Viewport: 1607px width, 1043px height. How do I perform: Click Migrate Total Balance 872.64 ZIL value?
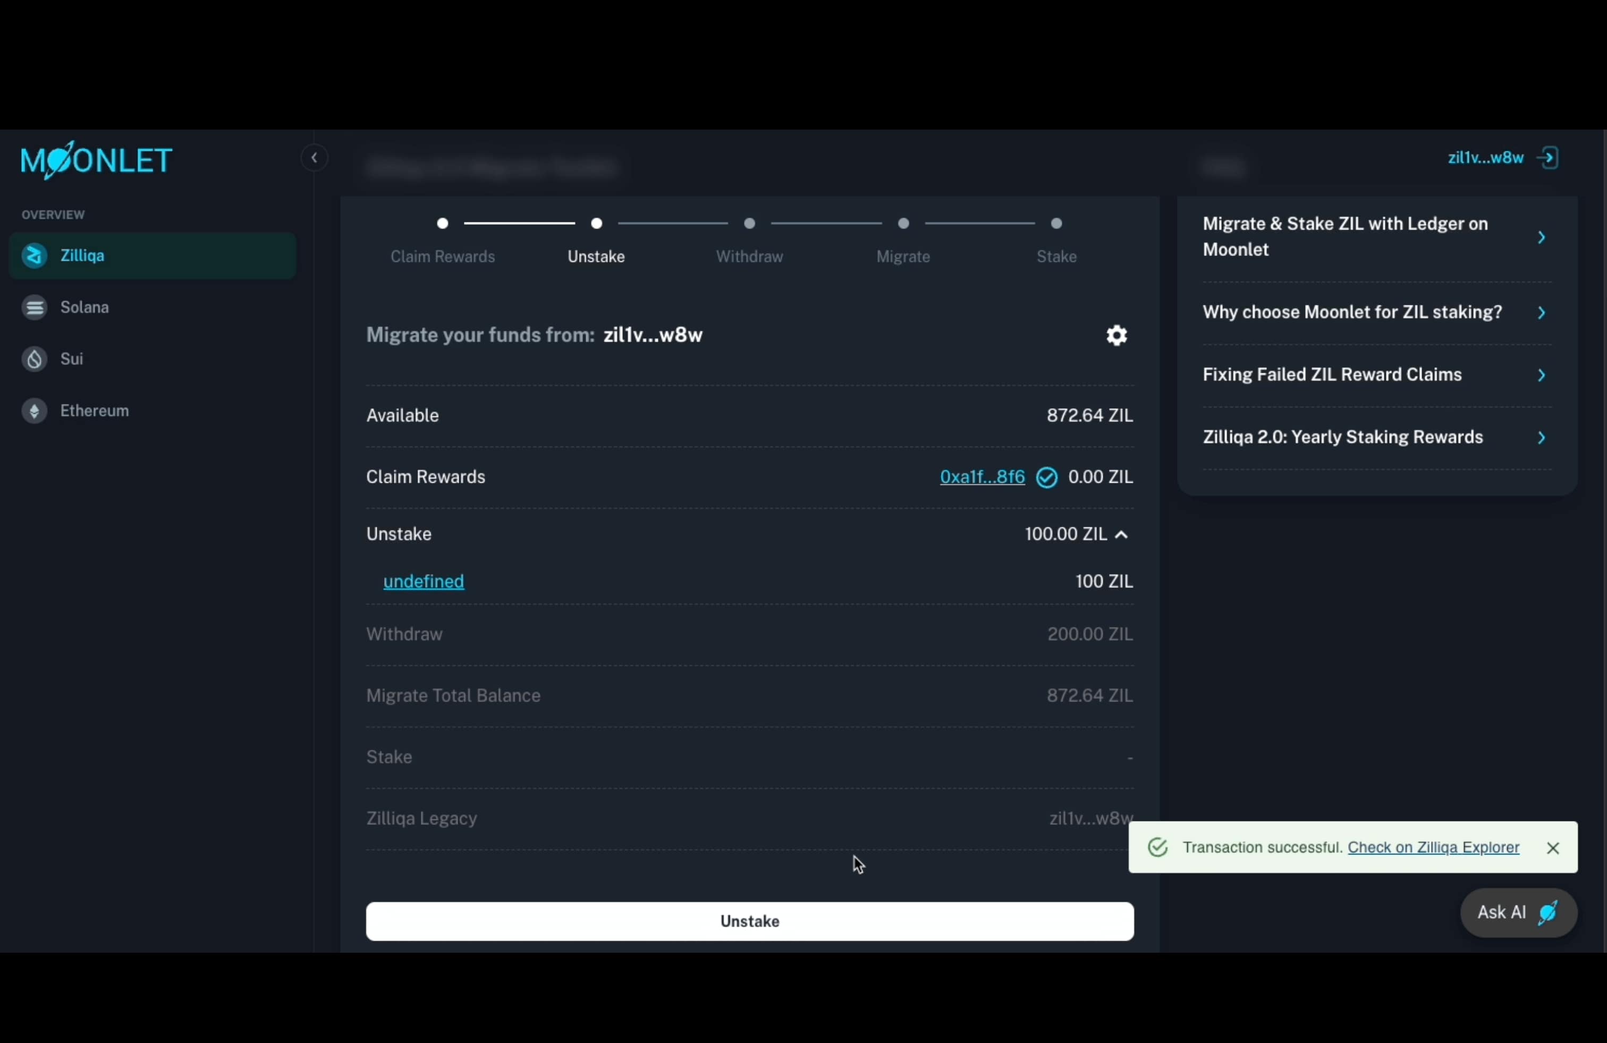click(1090, 696)
